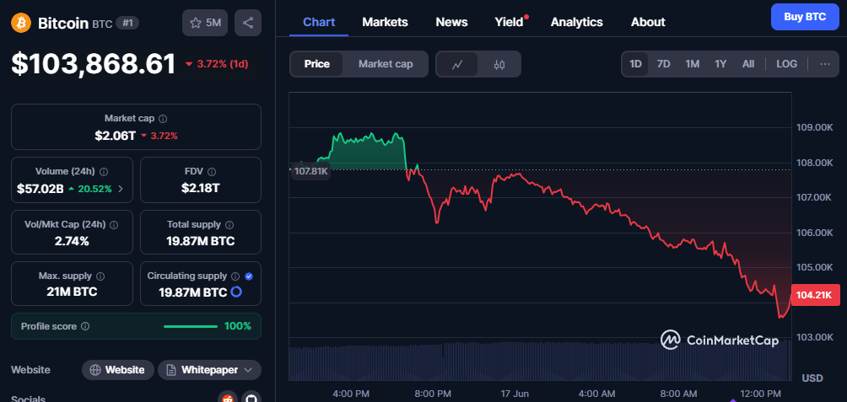
Task: Open the About tab
Action: 648,22
